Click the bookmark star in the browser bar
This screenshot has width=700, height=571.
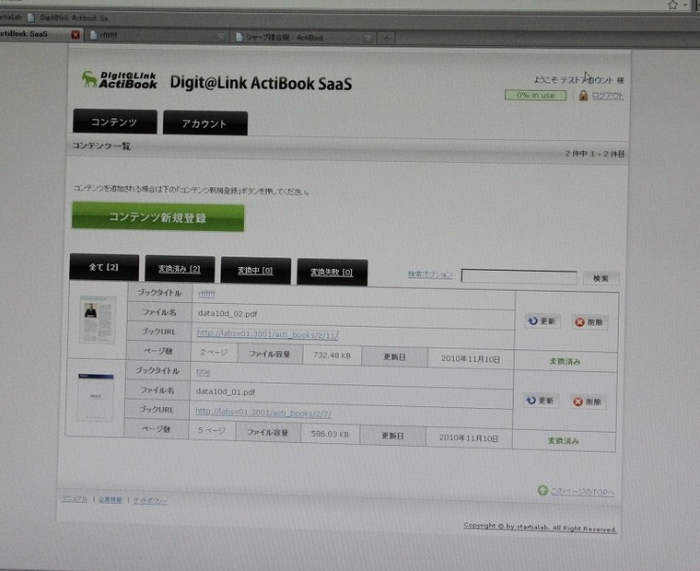[x=672, y=5]
